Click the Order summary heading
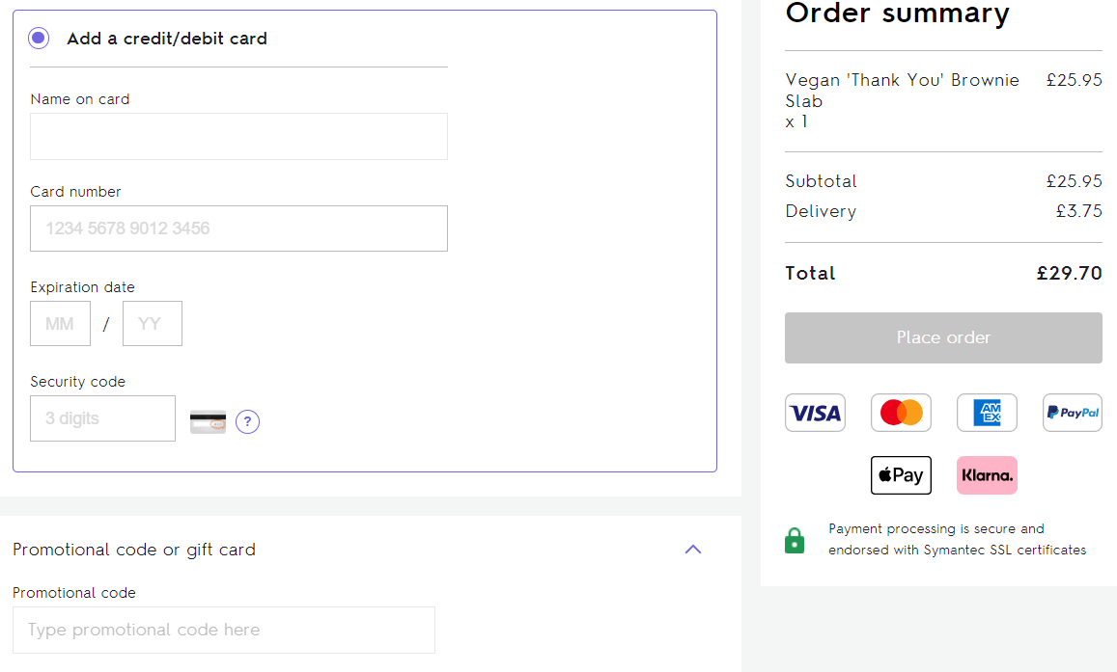 click(x=896, y=14)
